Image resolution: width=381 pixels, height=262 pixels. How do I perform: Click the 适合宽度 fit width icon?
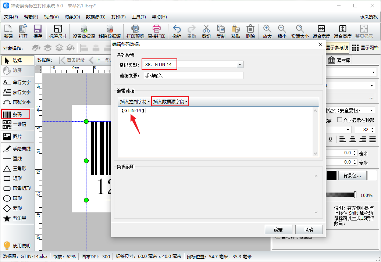[321, 32]
